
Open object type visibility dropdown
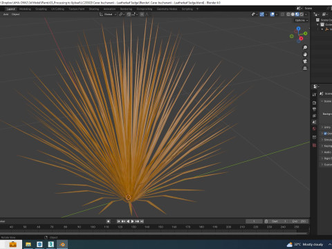point(255,15)
